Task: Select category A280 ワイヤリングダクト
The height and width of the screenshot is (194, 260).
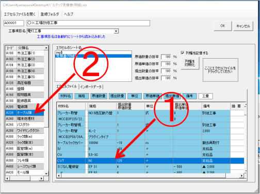Action: pyautogui.click(x=25, y=131)
